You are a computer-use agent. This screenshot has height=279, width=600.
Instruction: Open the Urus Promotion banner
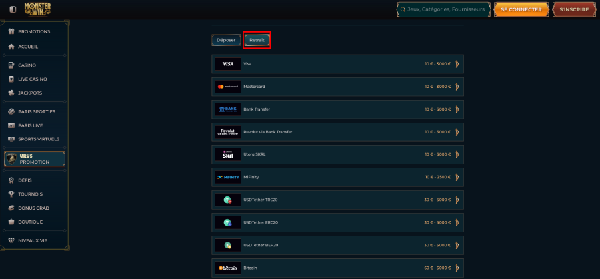pyautogui.click(x=35, y=158)
